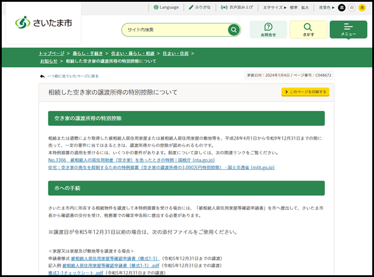The height and width of the screenshot is (277, 374).
Task: Open the 国土交通省 mlit.go.jp link
Action: click(x=161, y=168)
